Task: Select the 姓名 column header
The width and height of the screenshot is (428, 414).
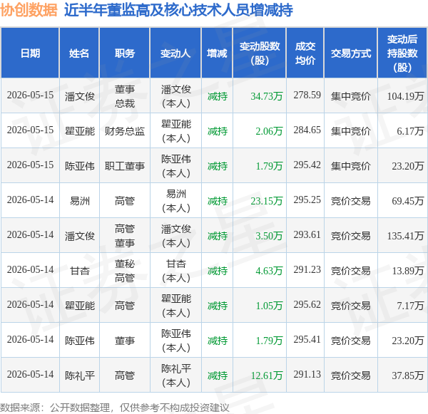Action: [x=79, y=53]
